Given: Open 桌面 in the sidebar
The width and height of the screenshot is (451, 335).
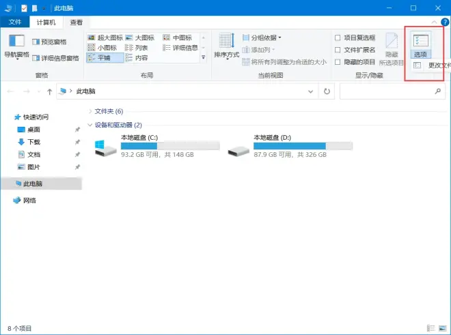Looking at the screenshot, I should click(29, 130).
